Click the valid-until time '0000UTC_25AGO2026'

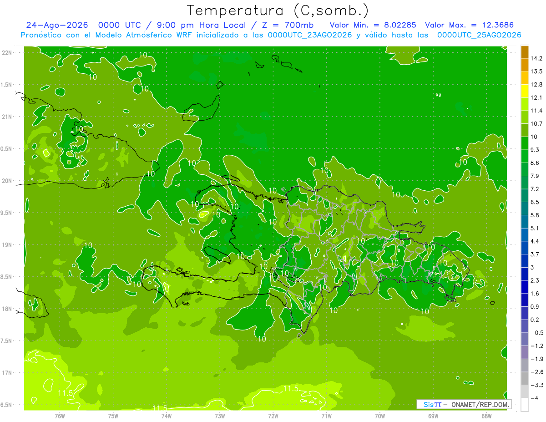[x=479, y=35]
